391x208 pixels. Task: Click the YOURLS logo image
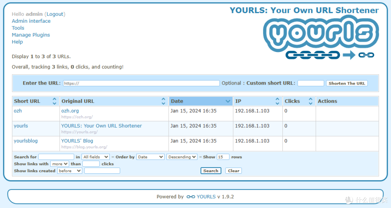coord(321,38)
